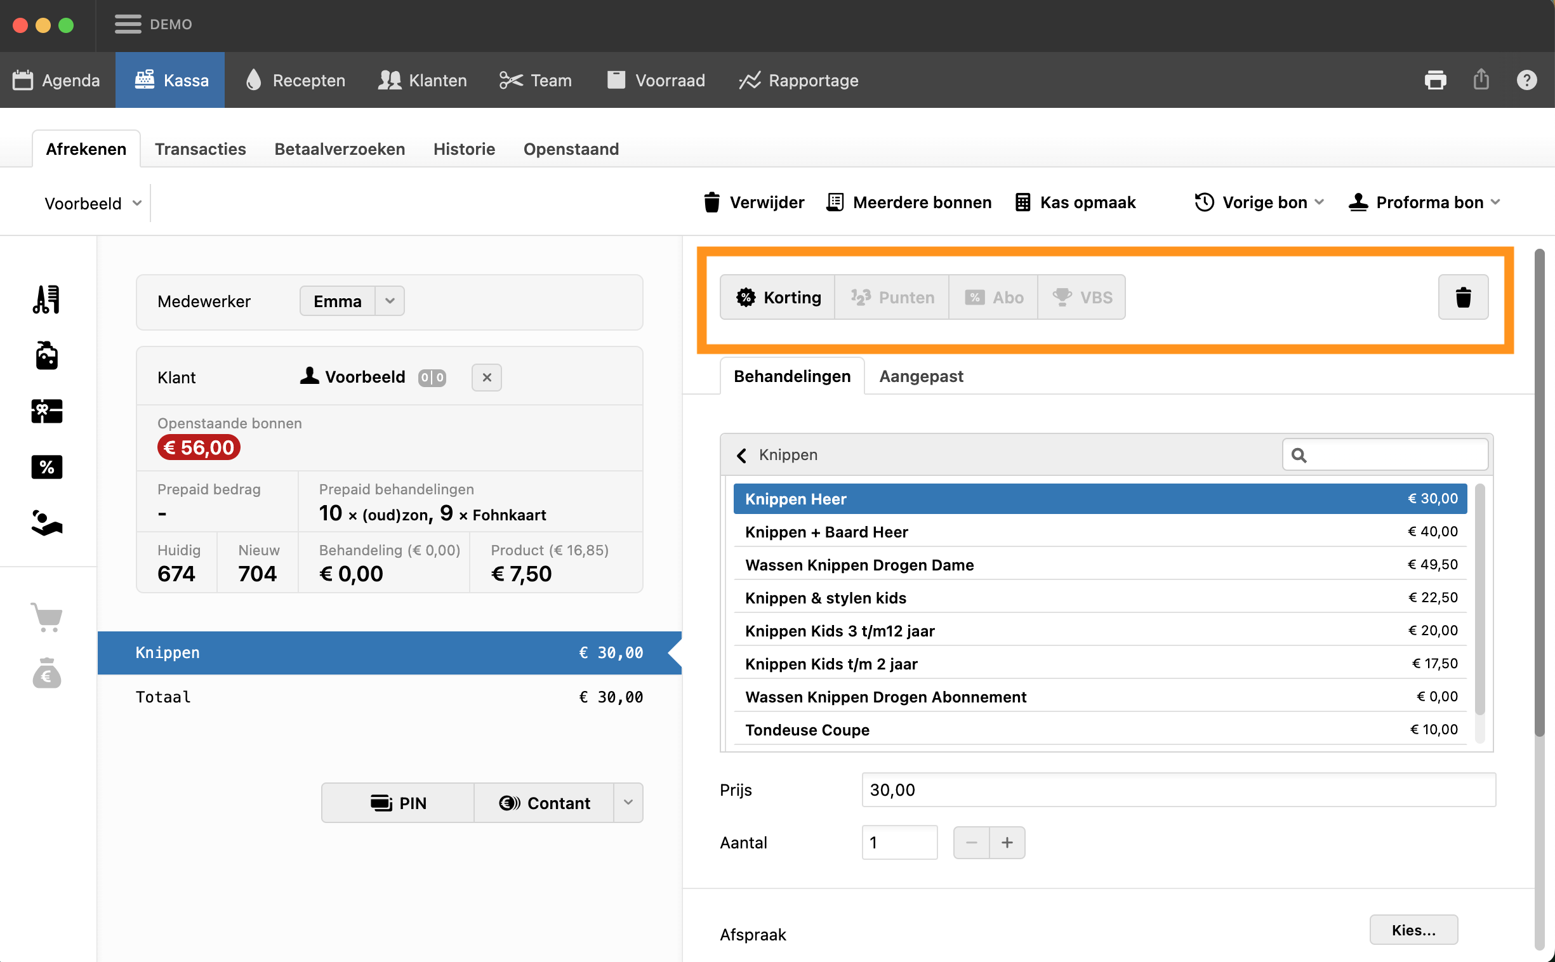Open the Klanten menu item

[x=423, y=80]
